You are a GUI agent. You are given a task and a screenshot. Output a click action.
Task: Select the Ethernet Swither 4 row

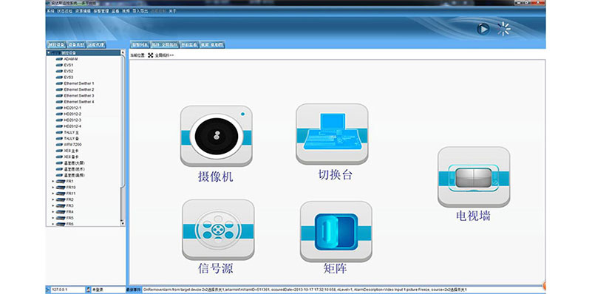click(79, 101)
